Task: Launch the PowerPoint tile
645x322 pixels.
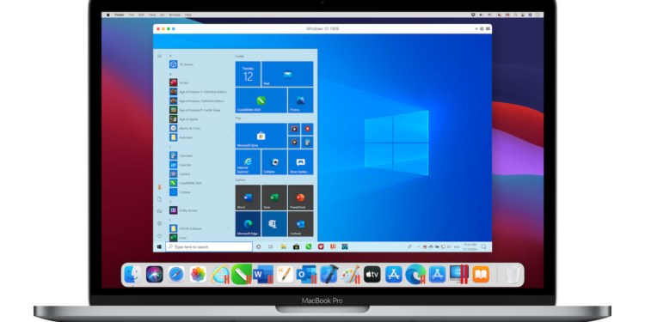Action: click(300, 197)
